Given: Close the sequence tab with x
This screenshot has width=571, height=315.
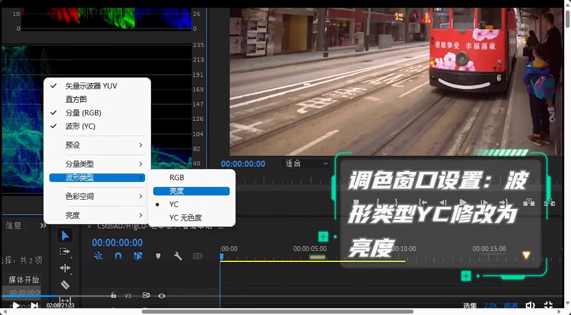Looking at the screenshot, I should tap(89, 226).
